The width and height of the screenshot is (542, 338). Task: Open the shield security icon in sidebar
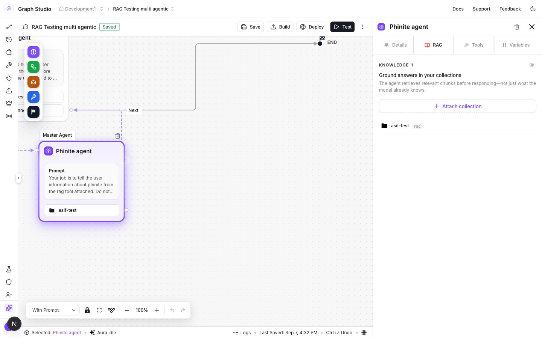click(9, 282)
